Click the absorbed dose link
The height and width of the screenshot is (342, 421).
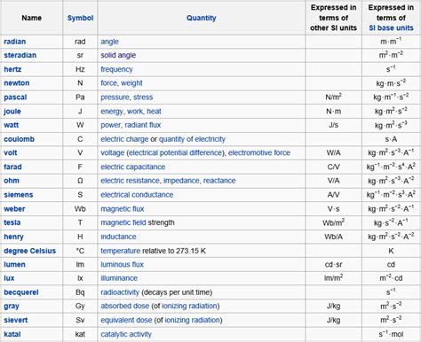pyautogui.click(x=125, y=306)
